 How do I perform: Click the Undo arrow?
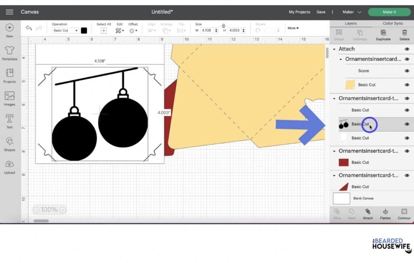[27, 28]
